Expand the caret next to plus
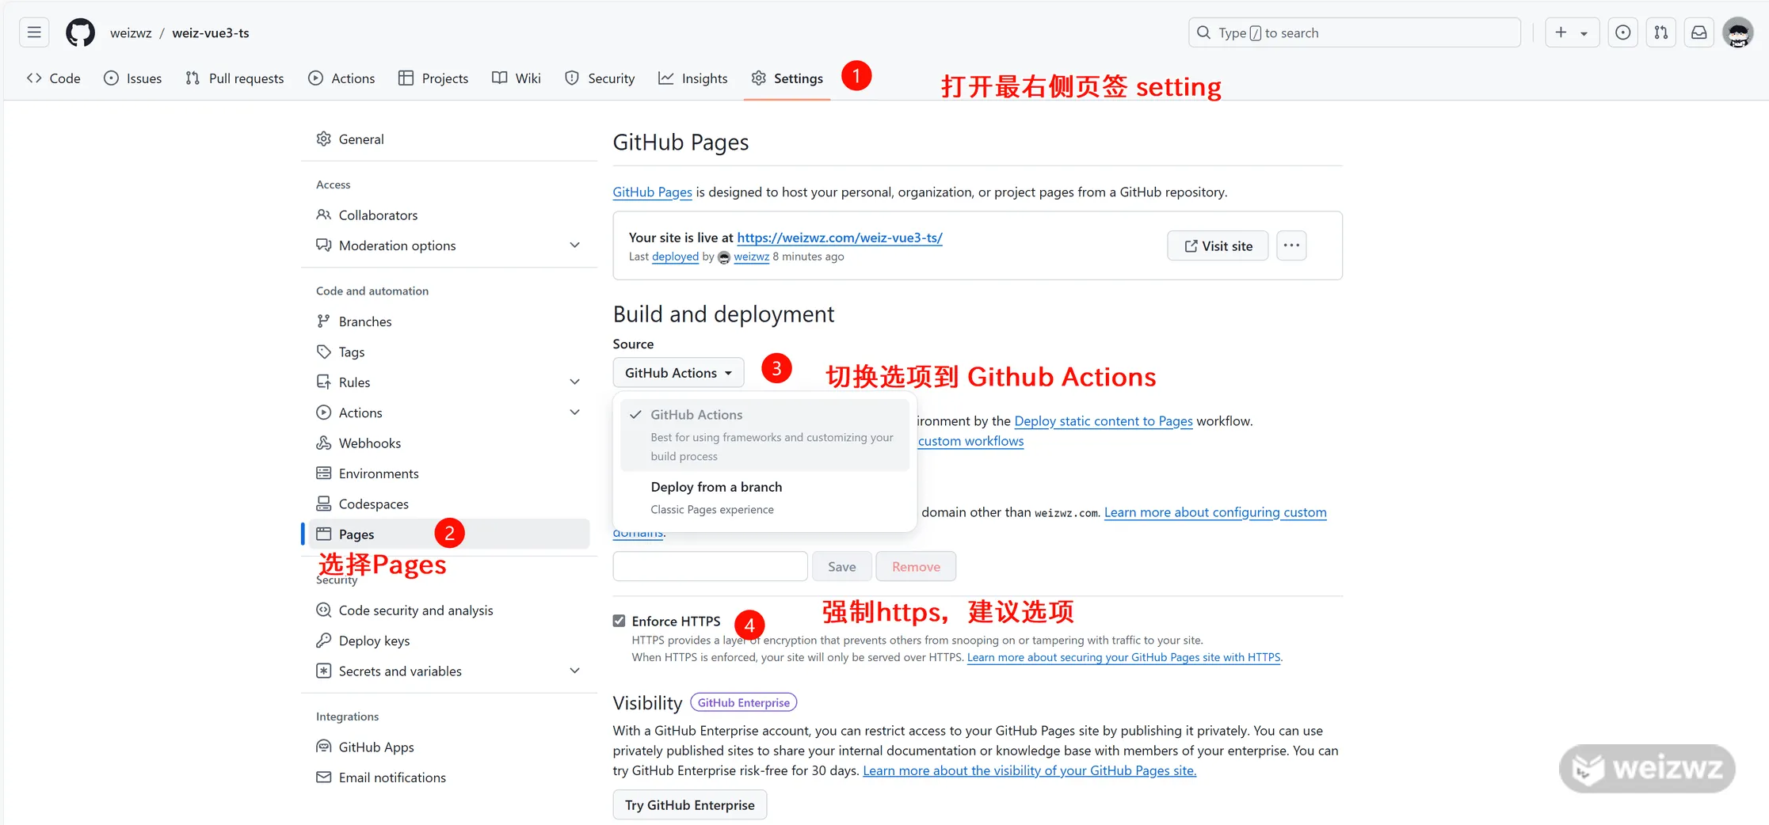 pos(1584,33)
